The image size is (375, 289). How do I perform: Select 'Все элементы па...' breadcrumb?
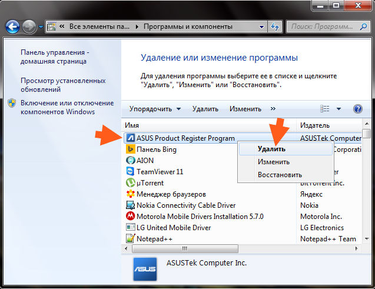[99, 26]
